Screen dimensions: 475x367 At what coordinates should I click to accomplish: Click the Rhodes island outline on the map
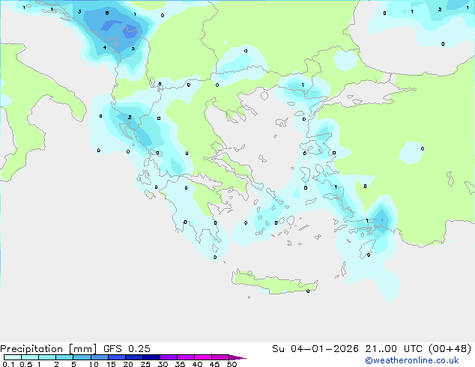click(367, 249)
